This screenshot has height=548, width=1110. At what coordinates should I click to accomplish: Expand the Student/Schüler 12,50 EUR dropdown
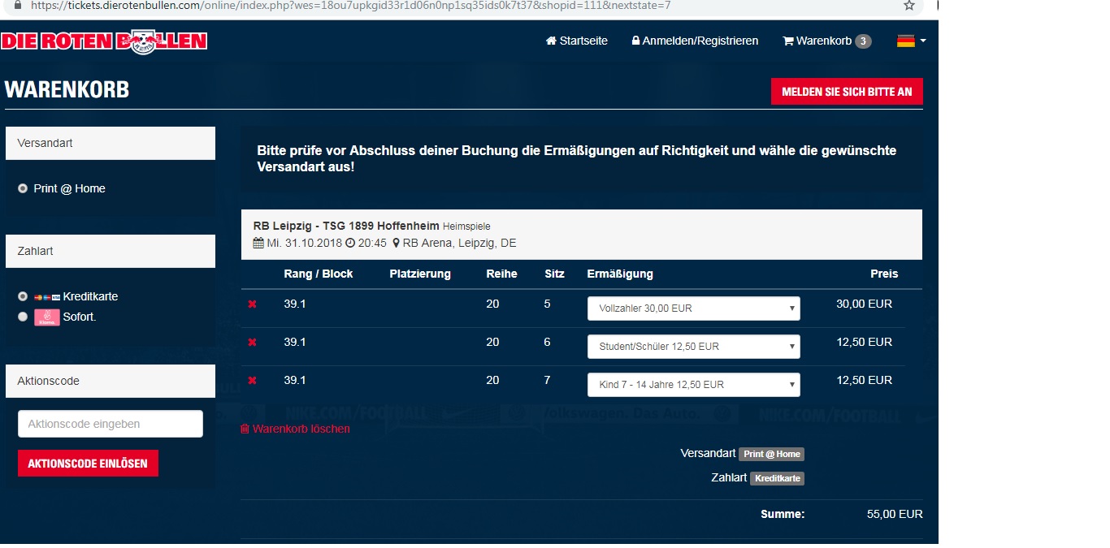[693, 347]
